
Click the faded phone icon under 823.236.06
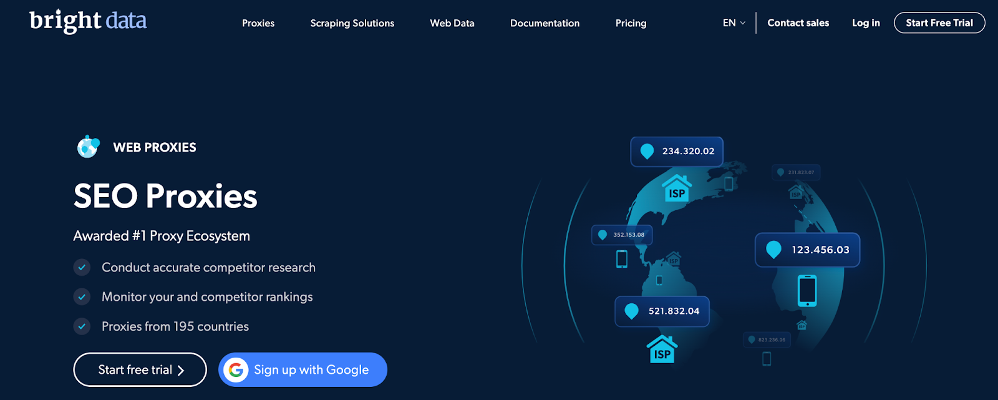(x=767, y=359)
